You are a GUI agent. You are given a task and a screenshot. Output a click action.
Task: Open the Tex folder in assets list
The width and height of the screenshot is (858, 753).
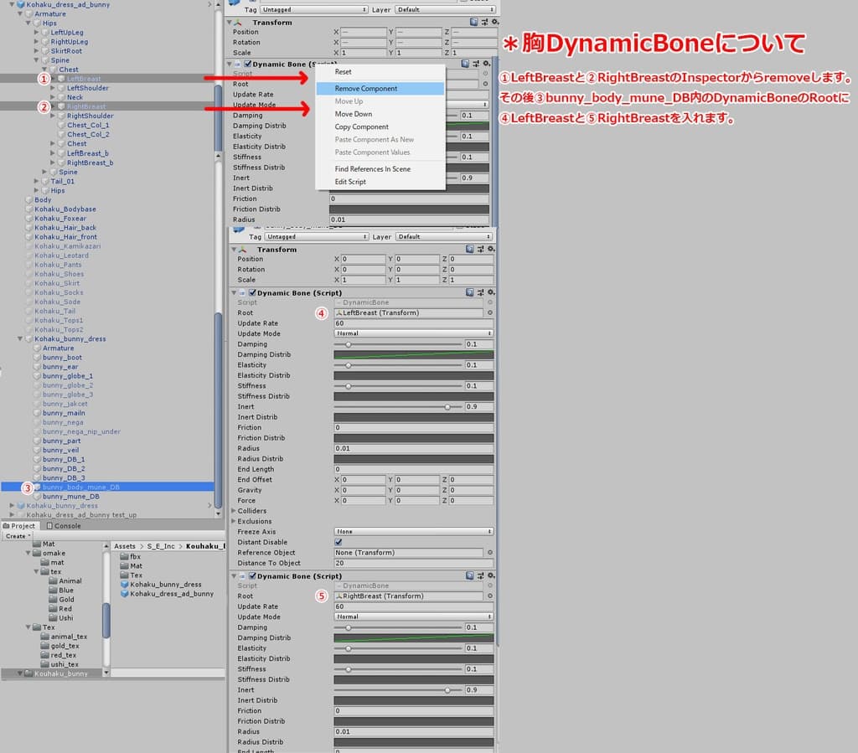132,575
